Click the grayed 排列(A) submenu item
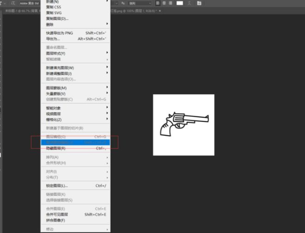 click(x=75, y=157)
